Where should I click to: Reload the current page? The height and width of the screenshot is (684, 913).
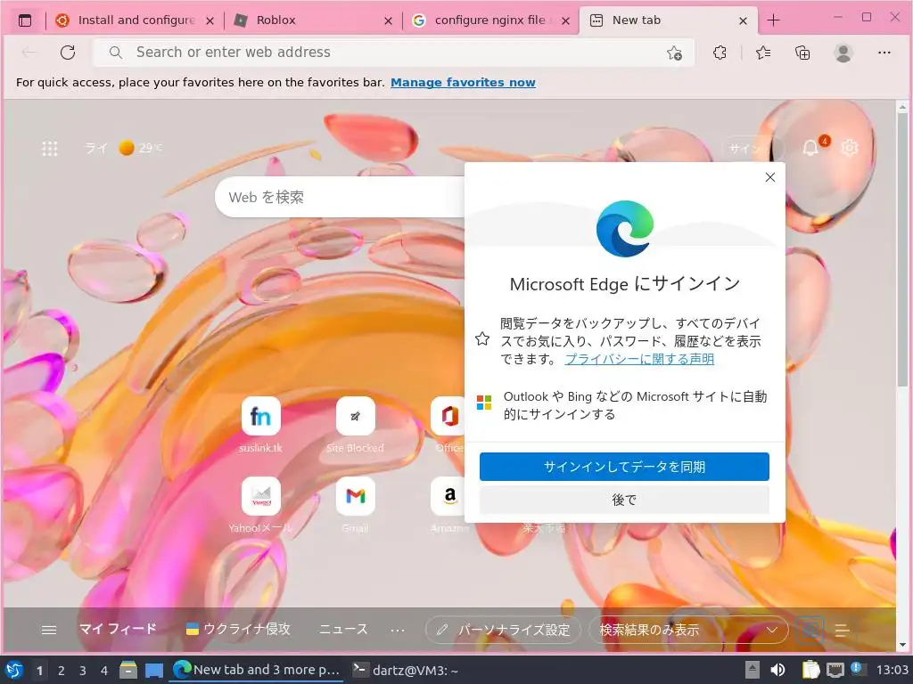click(x=68, y=53)
